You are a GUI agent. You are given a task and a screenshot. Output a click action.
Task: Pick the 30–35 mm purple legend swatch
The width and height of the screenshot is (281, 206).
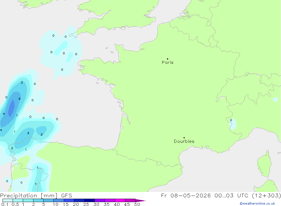pos(100,200)
